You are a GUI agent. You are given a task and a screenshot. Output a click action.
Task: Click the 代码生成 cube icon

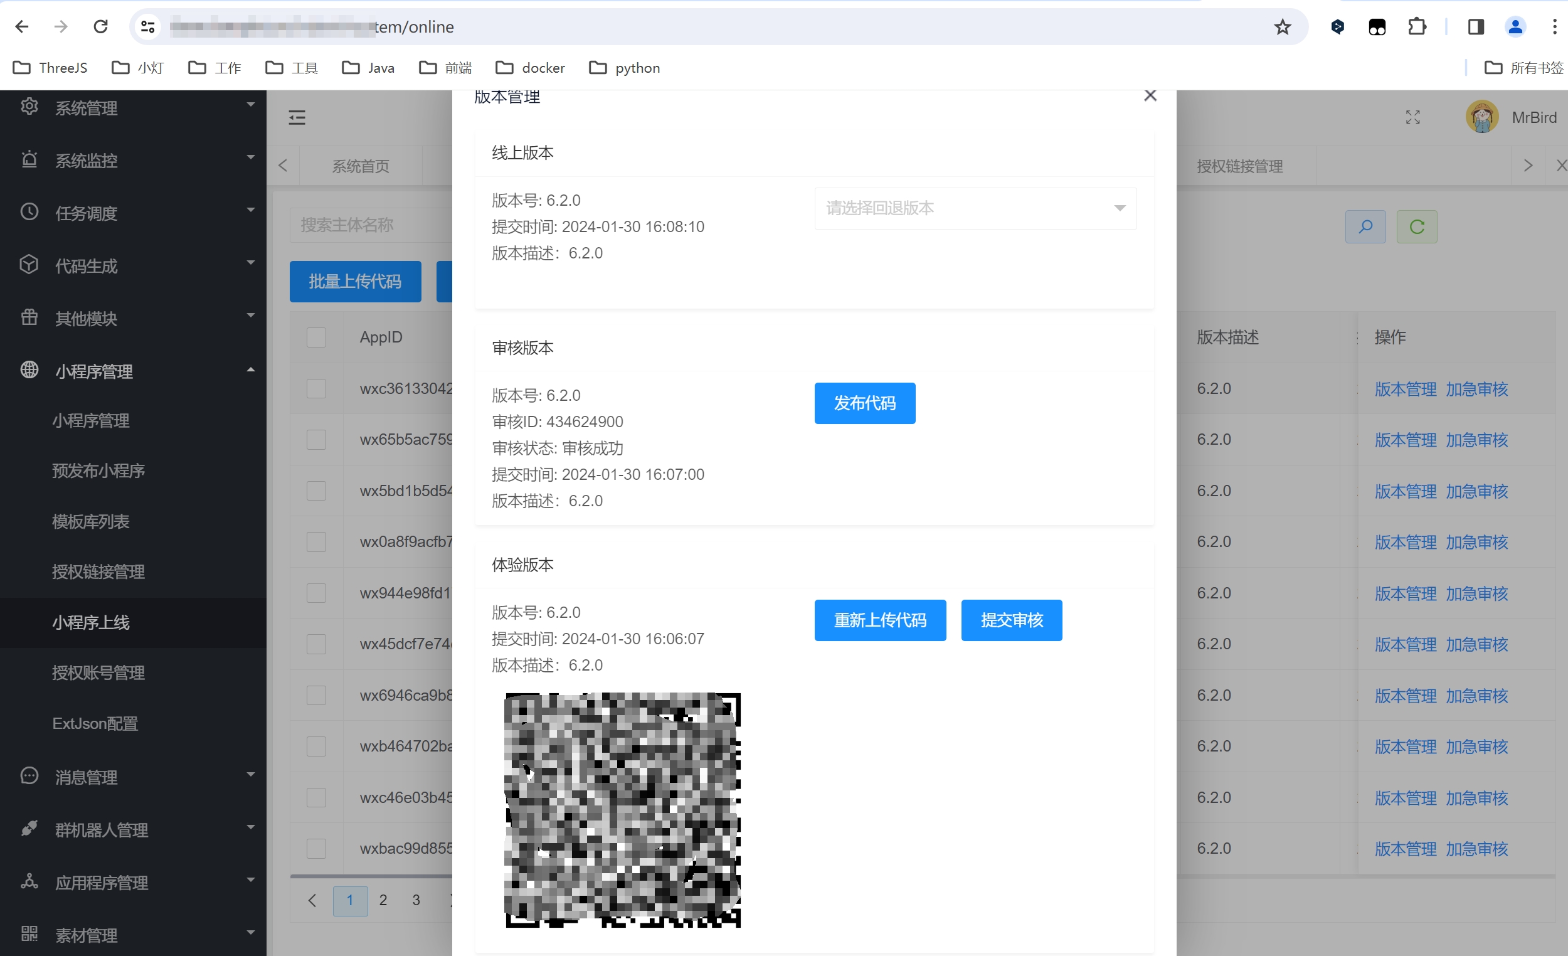[29, 265]
